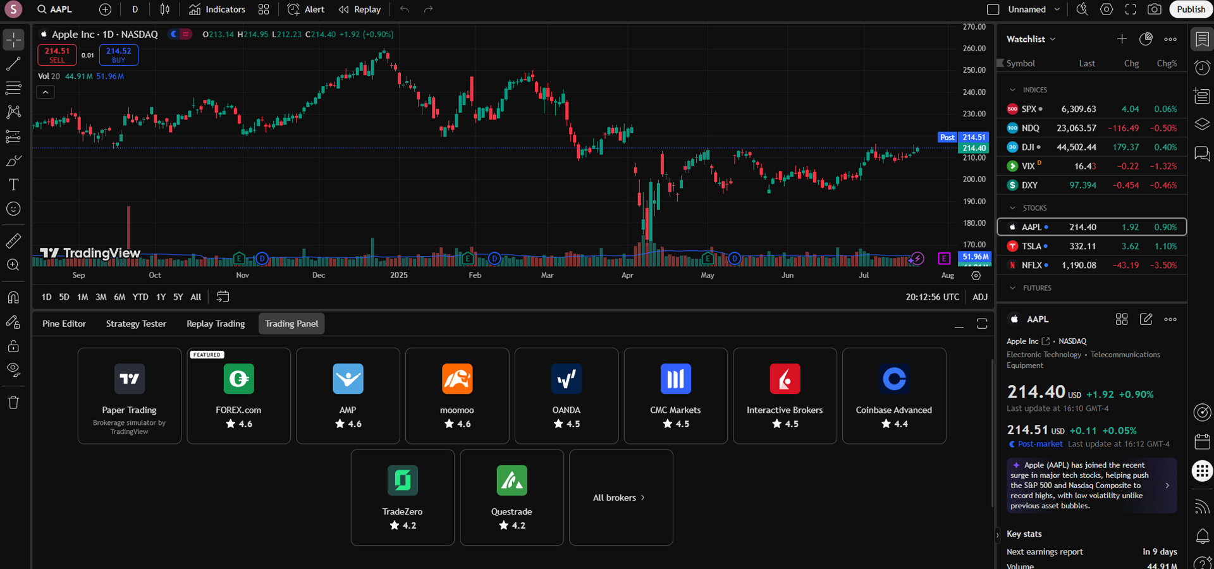Open the Alerts panel clock icon
The height and width of the screenshot is (569, 1214).
1202,68
